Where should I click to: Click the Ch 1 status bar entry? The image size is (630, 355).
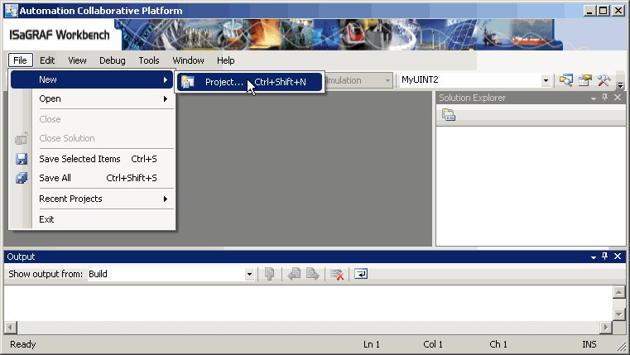(498, 344)
